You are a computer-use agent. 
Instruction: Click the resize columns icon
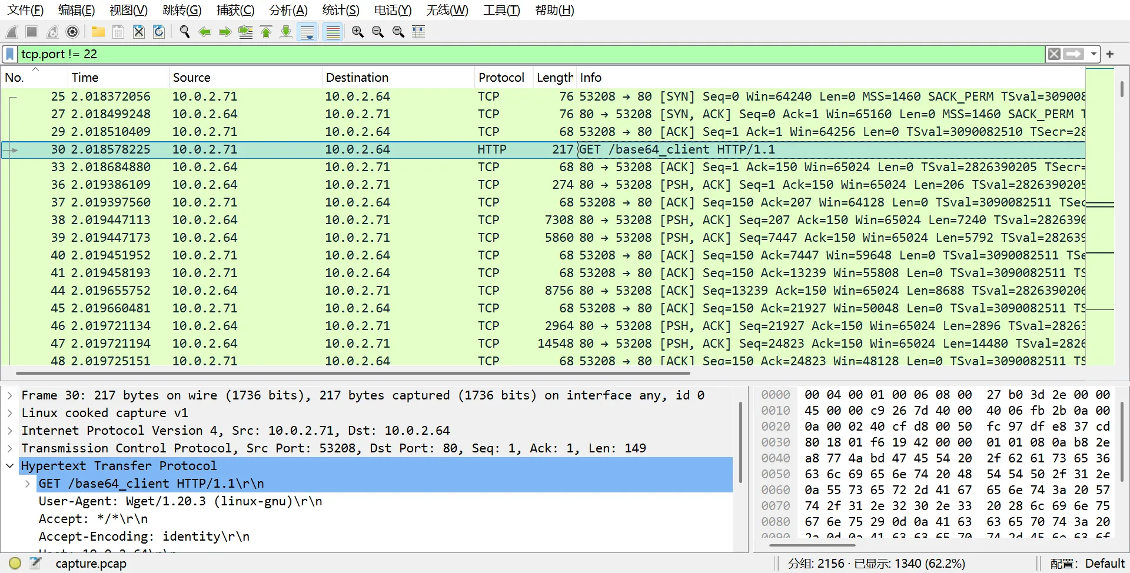[418, 32]
